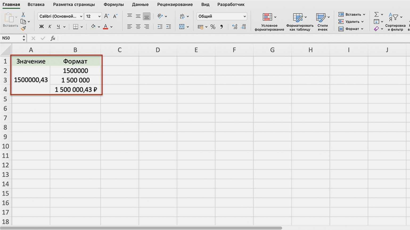Open the Общий number format dropdown
Viewport: 410px width, 230px height.
222,16
